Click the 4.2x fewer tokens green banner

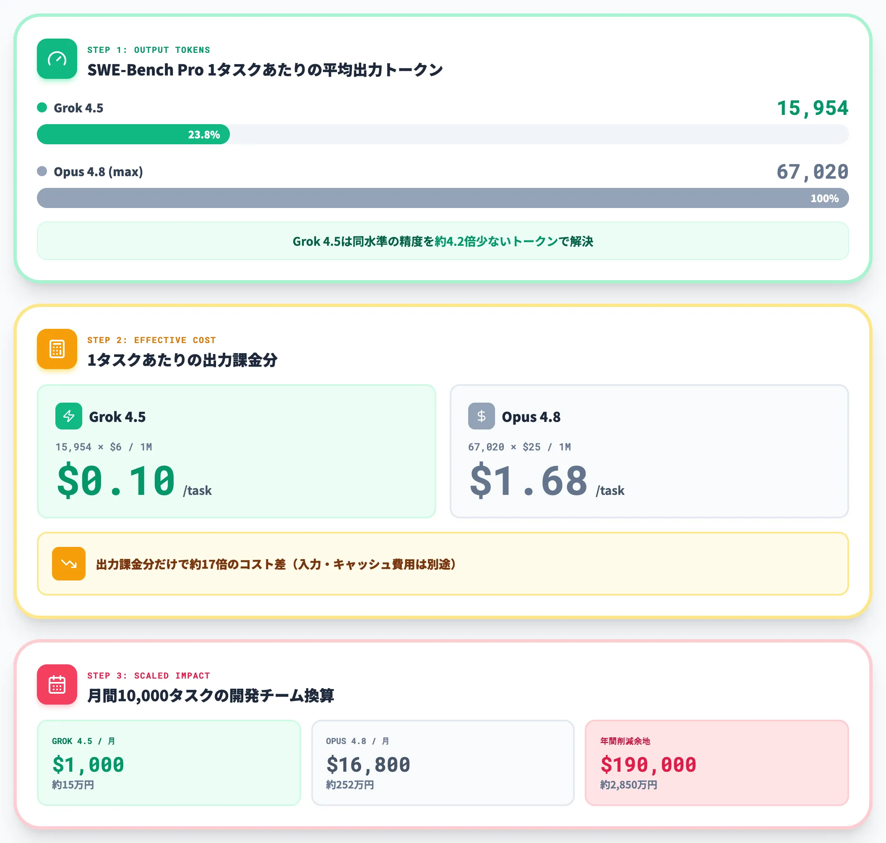[x=443, y=241]
